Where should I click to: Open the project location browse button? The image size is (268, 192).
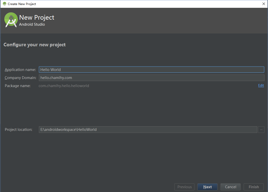261,130
